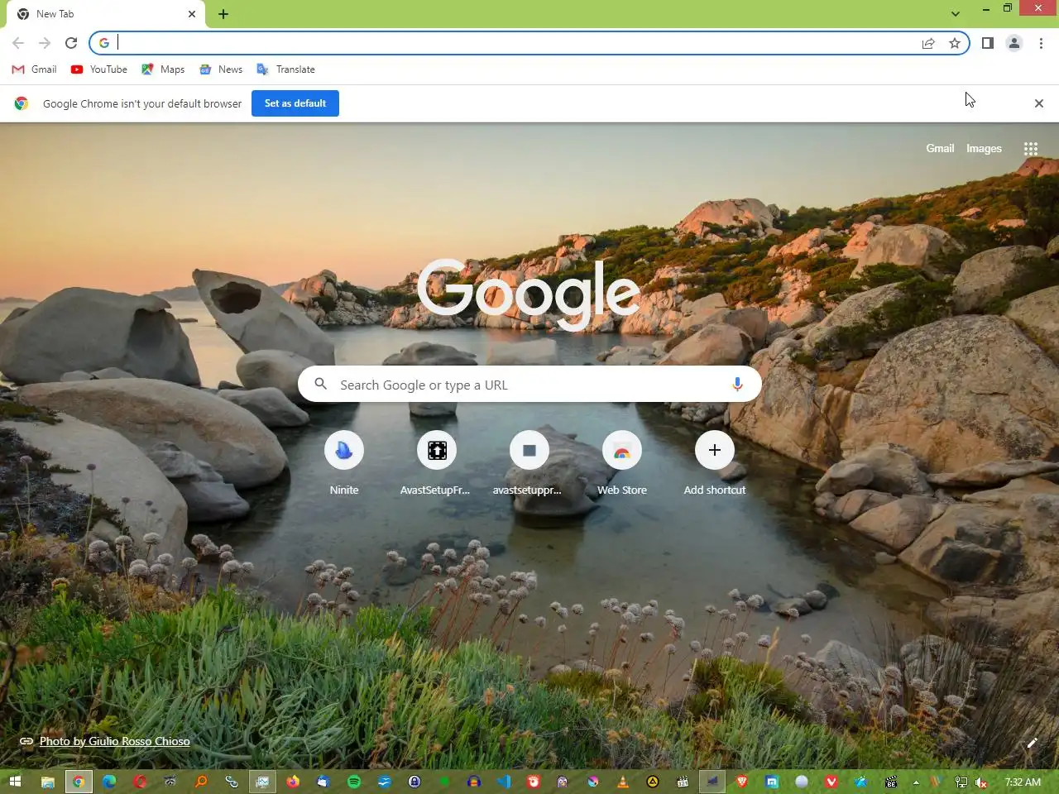Open the Images link
The width and height of the screenshot is (1059, 794).
point(984,149)
